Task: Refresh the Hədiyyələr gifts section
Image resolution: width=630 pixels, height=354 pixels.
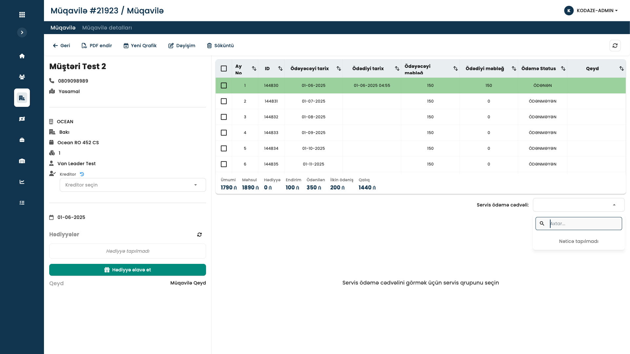Action: pos(199,235)
